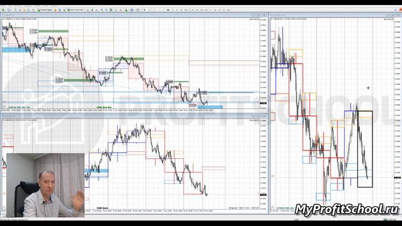
Task: Zoom in on the chart
Action: coord(102,10)
